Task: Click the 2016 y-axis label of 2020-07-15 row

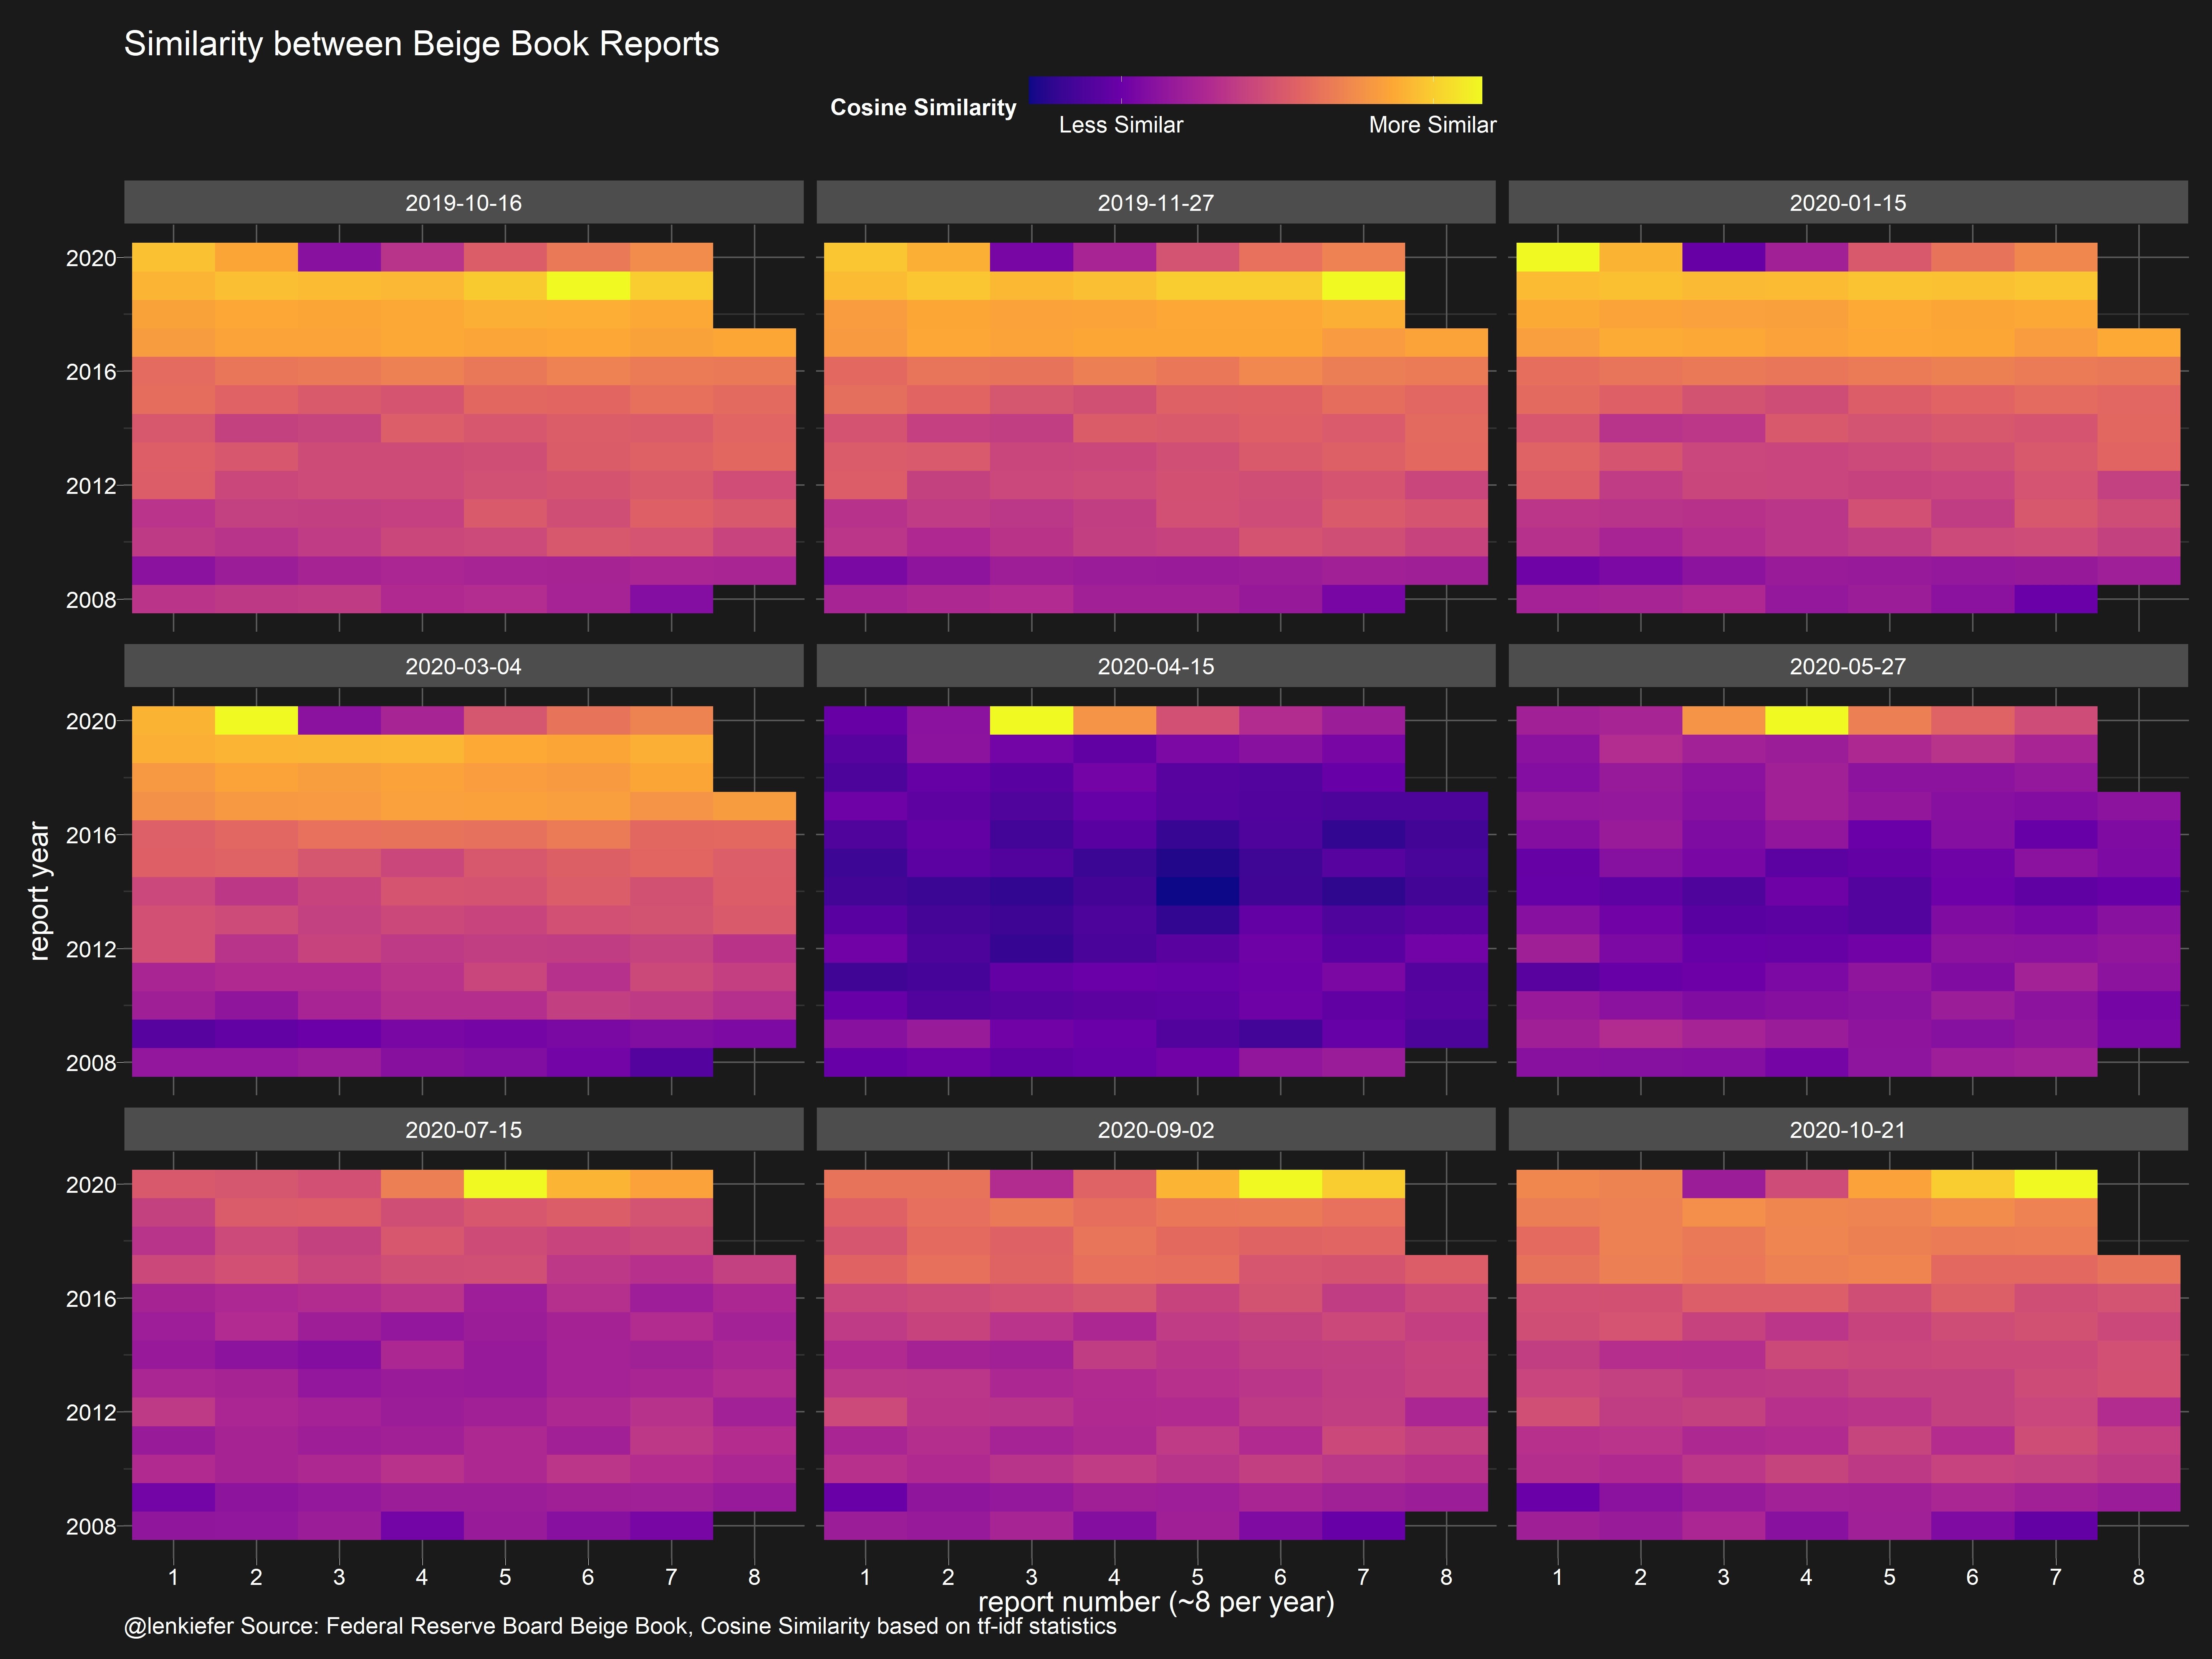Action: 91,1299
